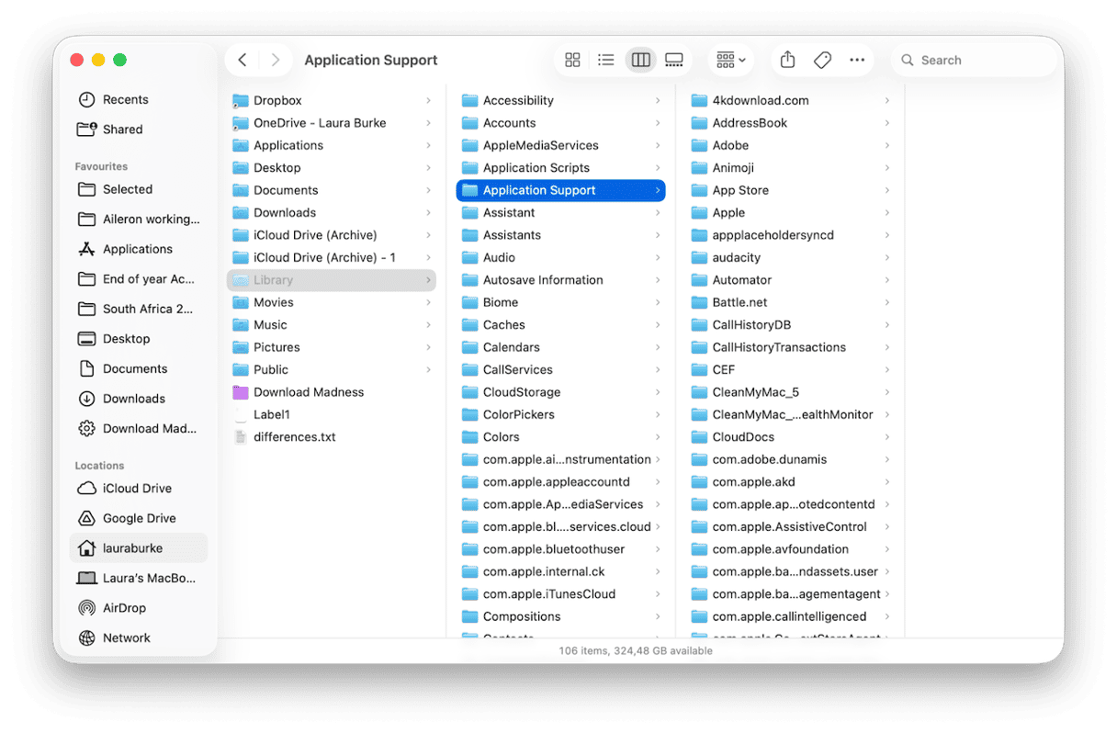The image size is (1117, 733).
Task: Open the Group By dropdown in the toolbar
Action: tap(729, 59)
